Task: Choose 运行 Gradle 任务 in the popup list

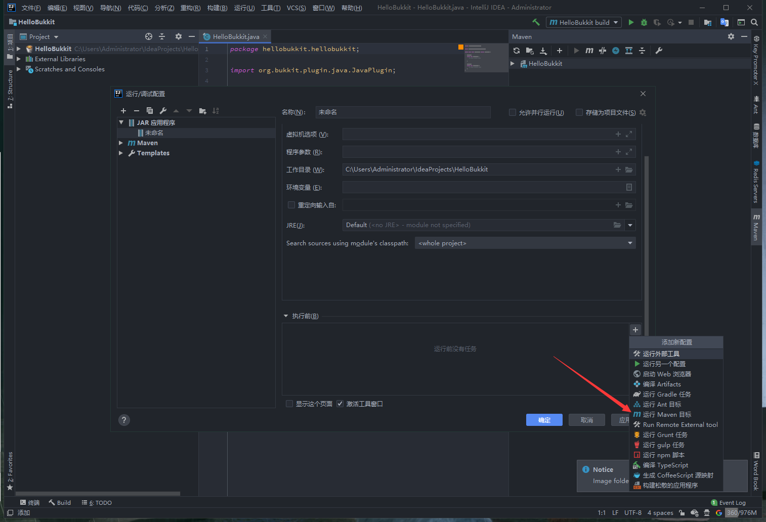Action: [666, 395]
